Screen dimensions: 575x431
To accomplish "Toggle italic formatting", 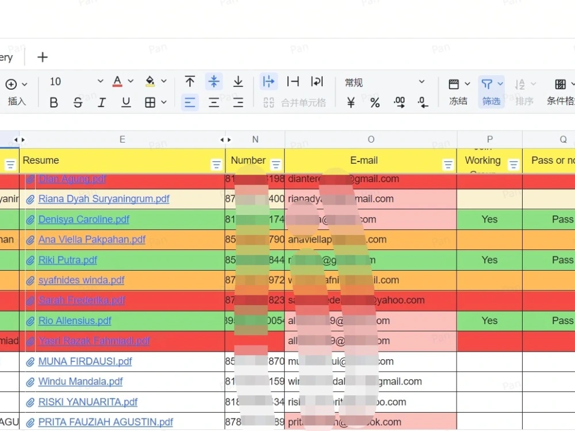I will point(102,103).
